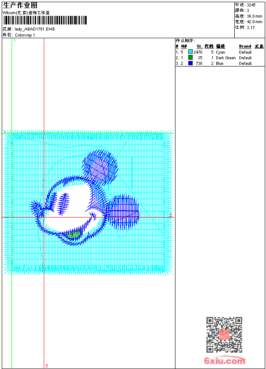Click the Brand column header
266x369 pixels.
pyautogui.click(x=245, y=46)
